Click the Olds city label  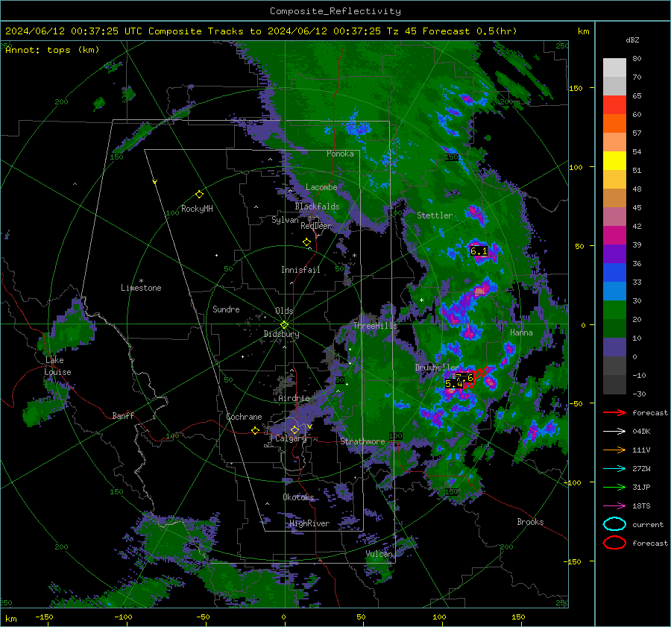pyautogui.click(x=284, y=311)
